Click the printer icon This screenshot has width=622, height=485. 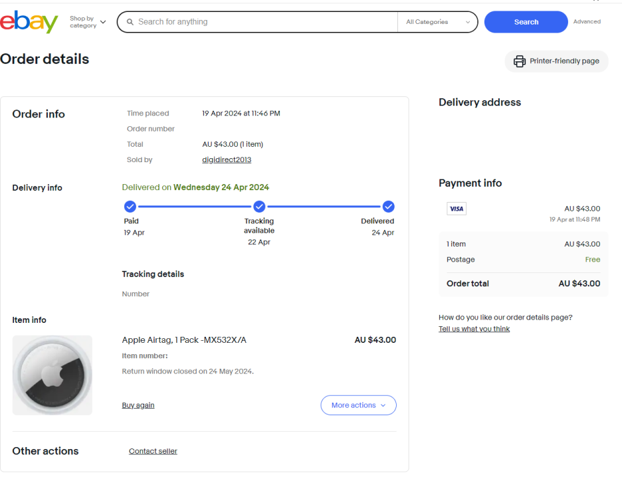[519, 61]
